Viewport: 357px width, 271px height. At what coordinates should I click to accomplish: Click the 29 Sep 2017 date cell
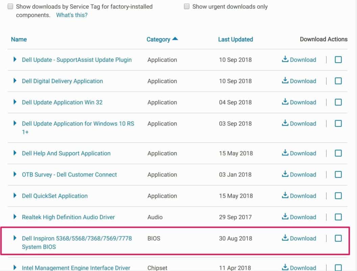click(235, 217)
